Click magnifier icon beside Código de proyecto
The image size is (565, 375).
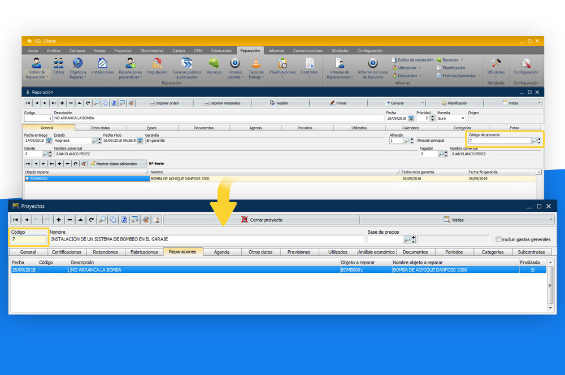tap(534, 140)
